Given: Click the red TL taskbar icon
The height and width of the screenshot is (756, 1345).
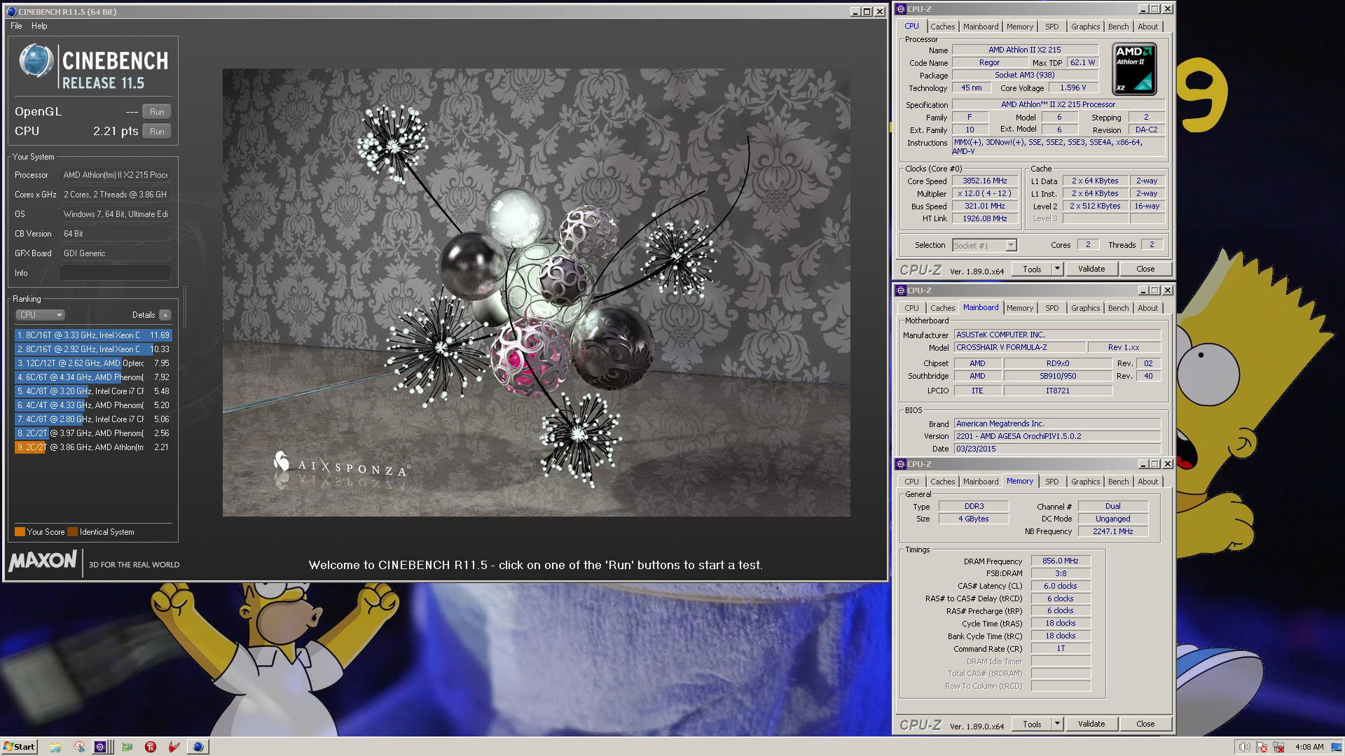Looking at the screenshot, I should tap(151, 747).
